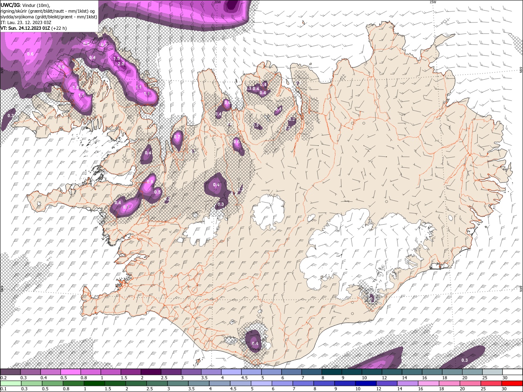This screenshot has width=523, height=392.
Task: Click the lower legend swatch labeled 20
Action: [470, 383]
